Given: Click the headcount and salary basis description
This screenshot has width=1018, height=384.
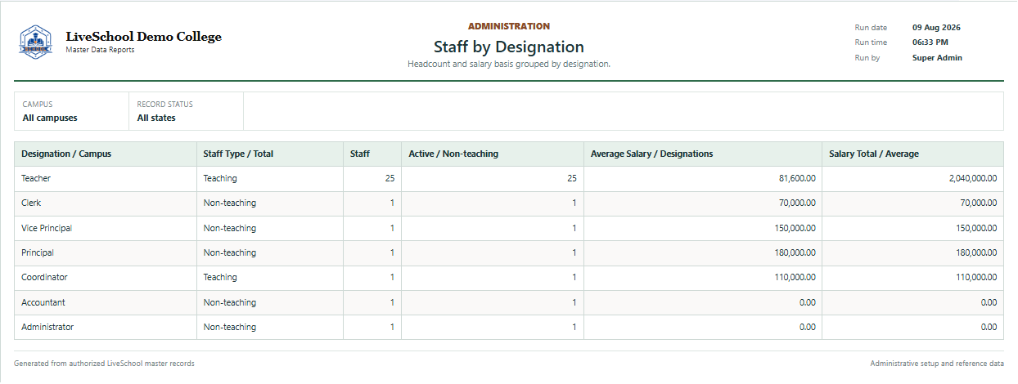Looking at the screenshot, I should click(x=509, y=64).
